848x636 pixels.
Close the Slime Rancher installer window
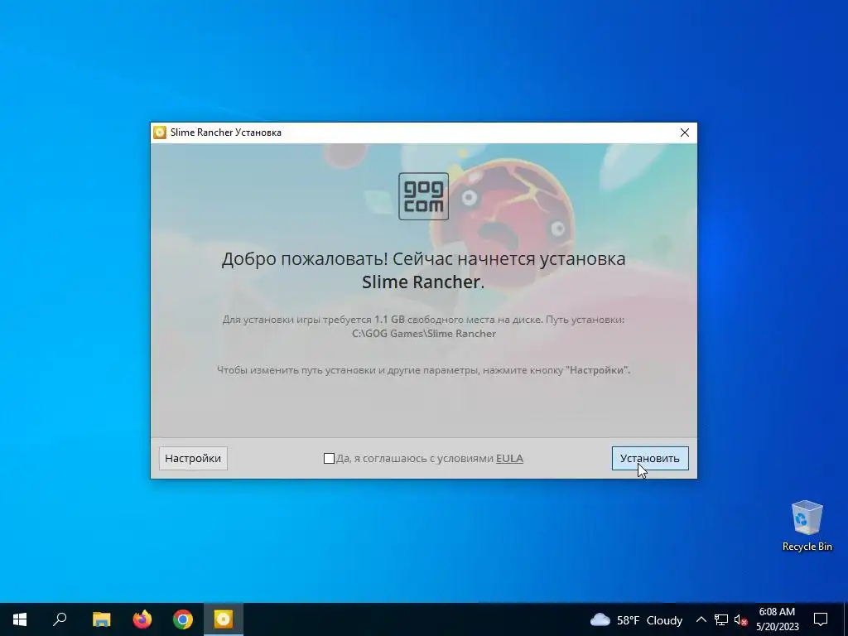tap(685, 132)
